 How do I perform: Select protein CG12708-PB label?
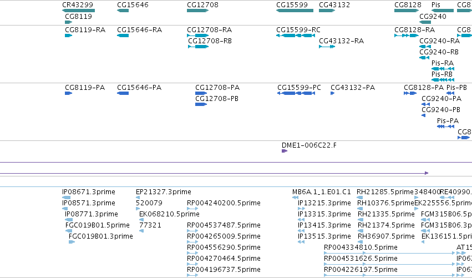coord(217,99)
